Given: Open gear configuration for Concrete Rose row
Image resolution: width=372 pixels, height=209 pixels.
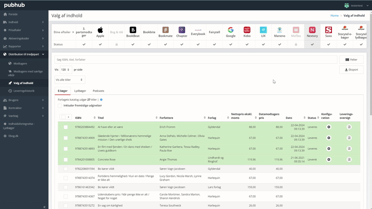Looking at the screenshot, I should pos(329,159).
